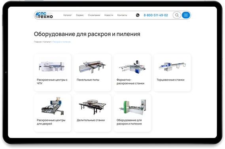The image size is (225, 149).
Task: Go to О компании page
Action: 94,15
